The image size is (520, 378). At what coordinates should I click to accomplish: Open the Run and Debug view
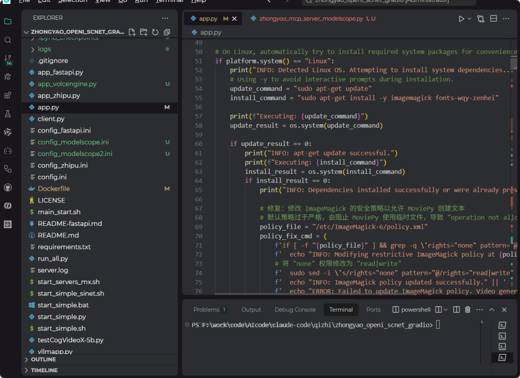(8, 77)
